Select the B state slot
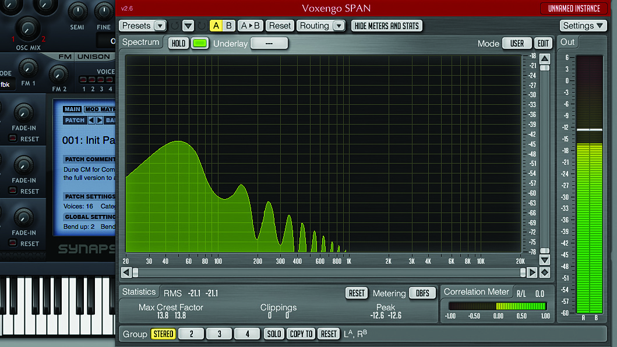The width and height of the screenshot is (617, 347). (x=228, y=26)
